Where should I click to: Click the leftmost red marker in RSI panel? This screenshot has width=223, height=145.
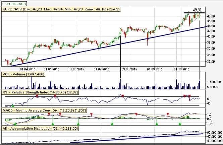click(37, 96)
